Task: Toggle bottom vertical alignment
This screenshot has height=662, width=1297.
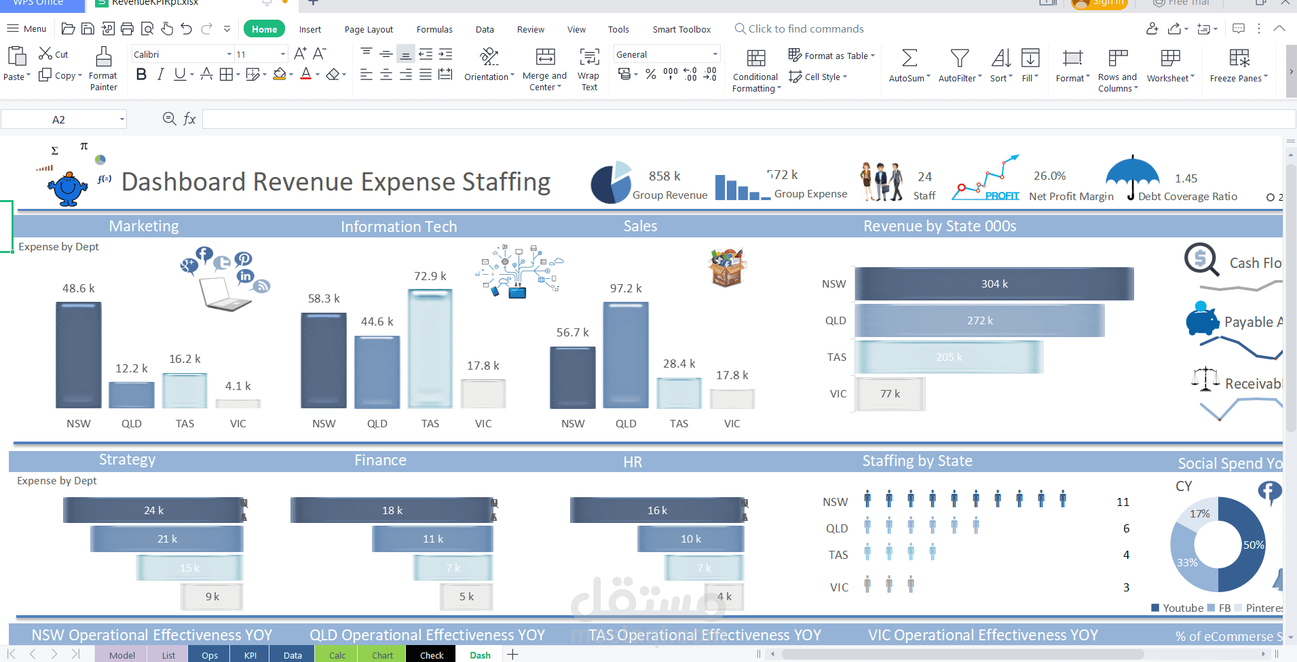Action: pos(405,54)
